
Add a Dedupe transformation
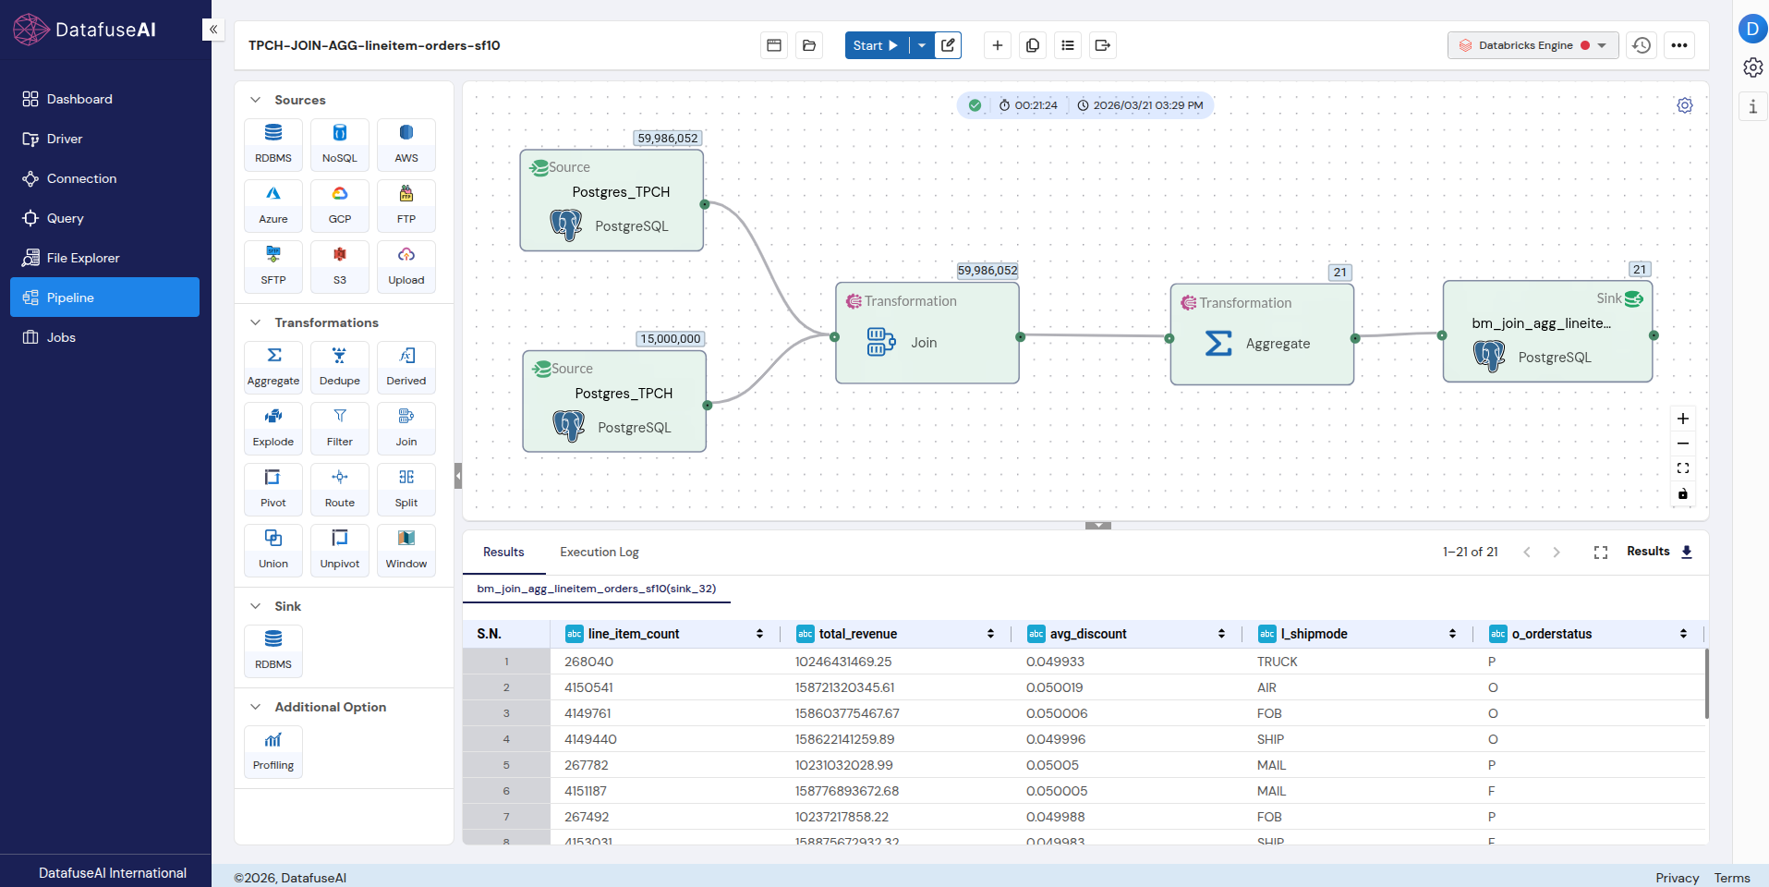point(340,367)
